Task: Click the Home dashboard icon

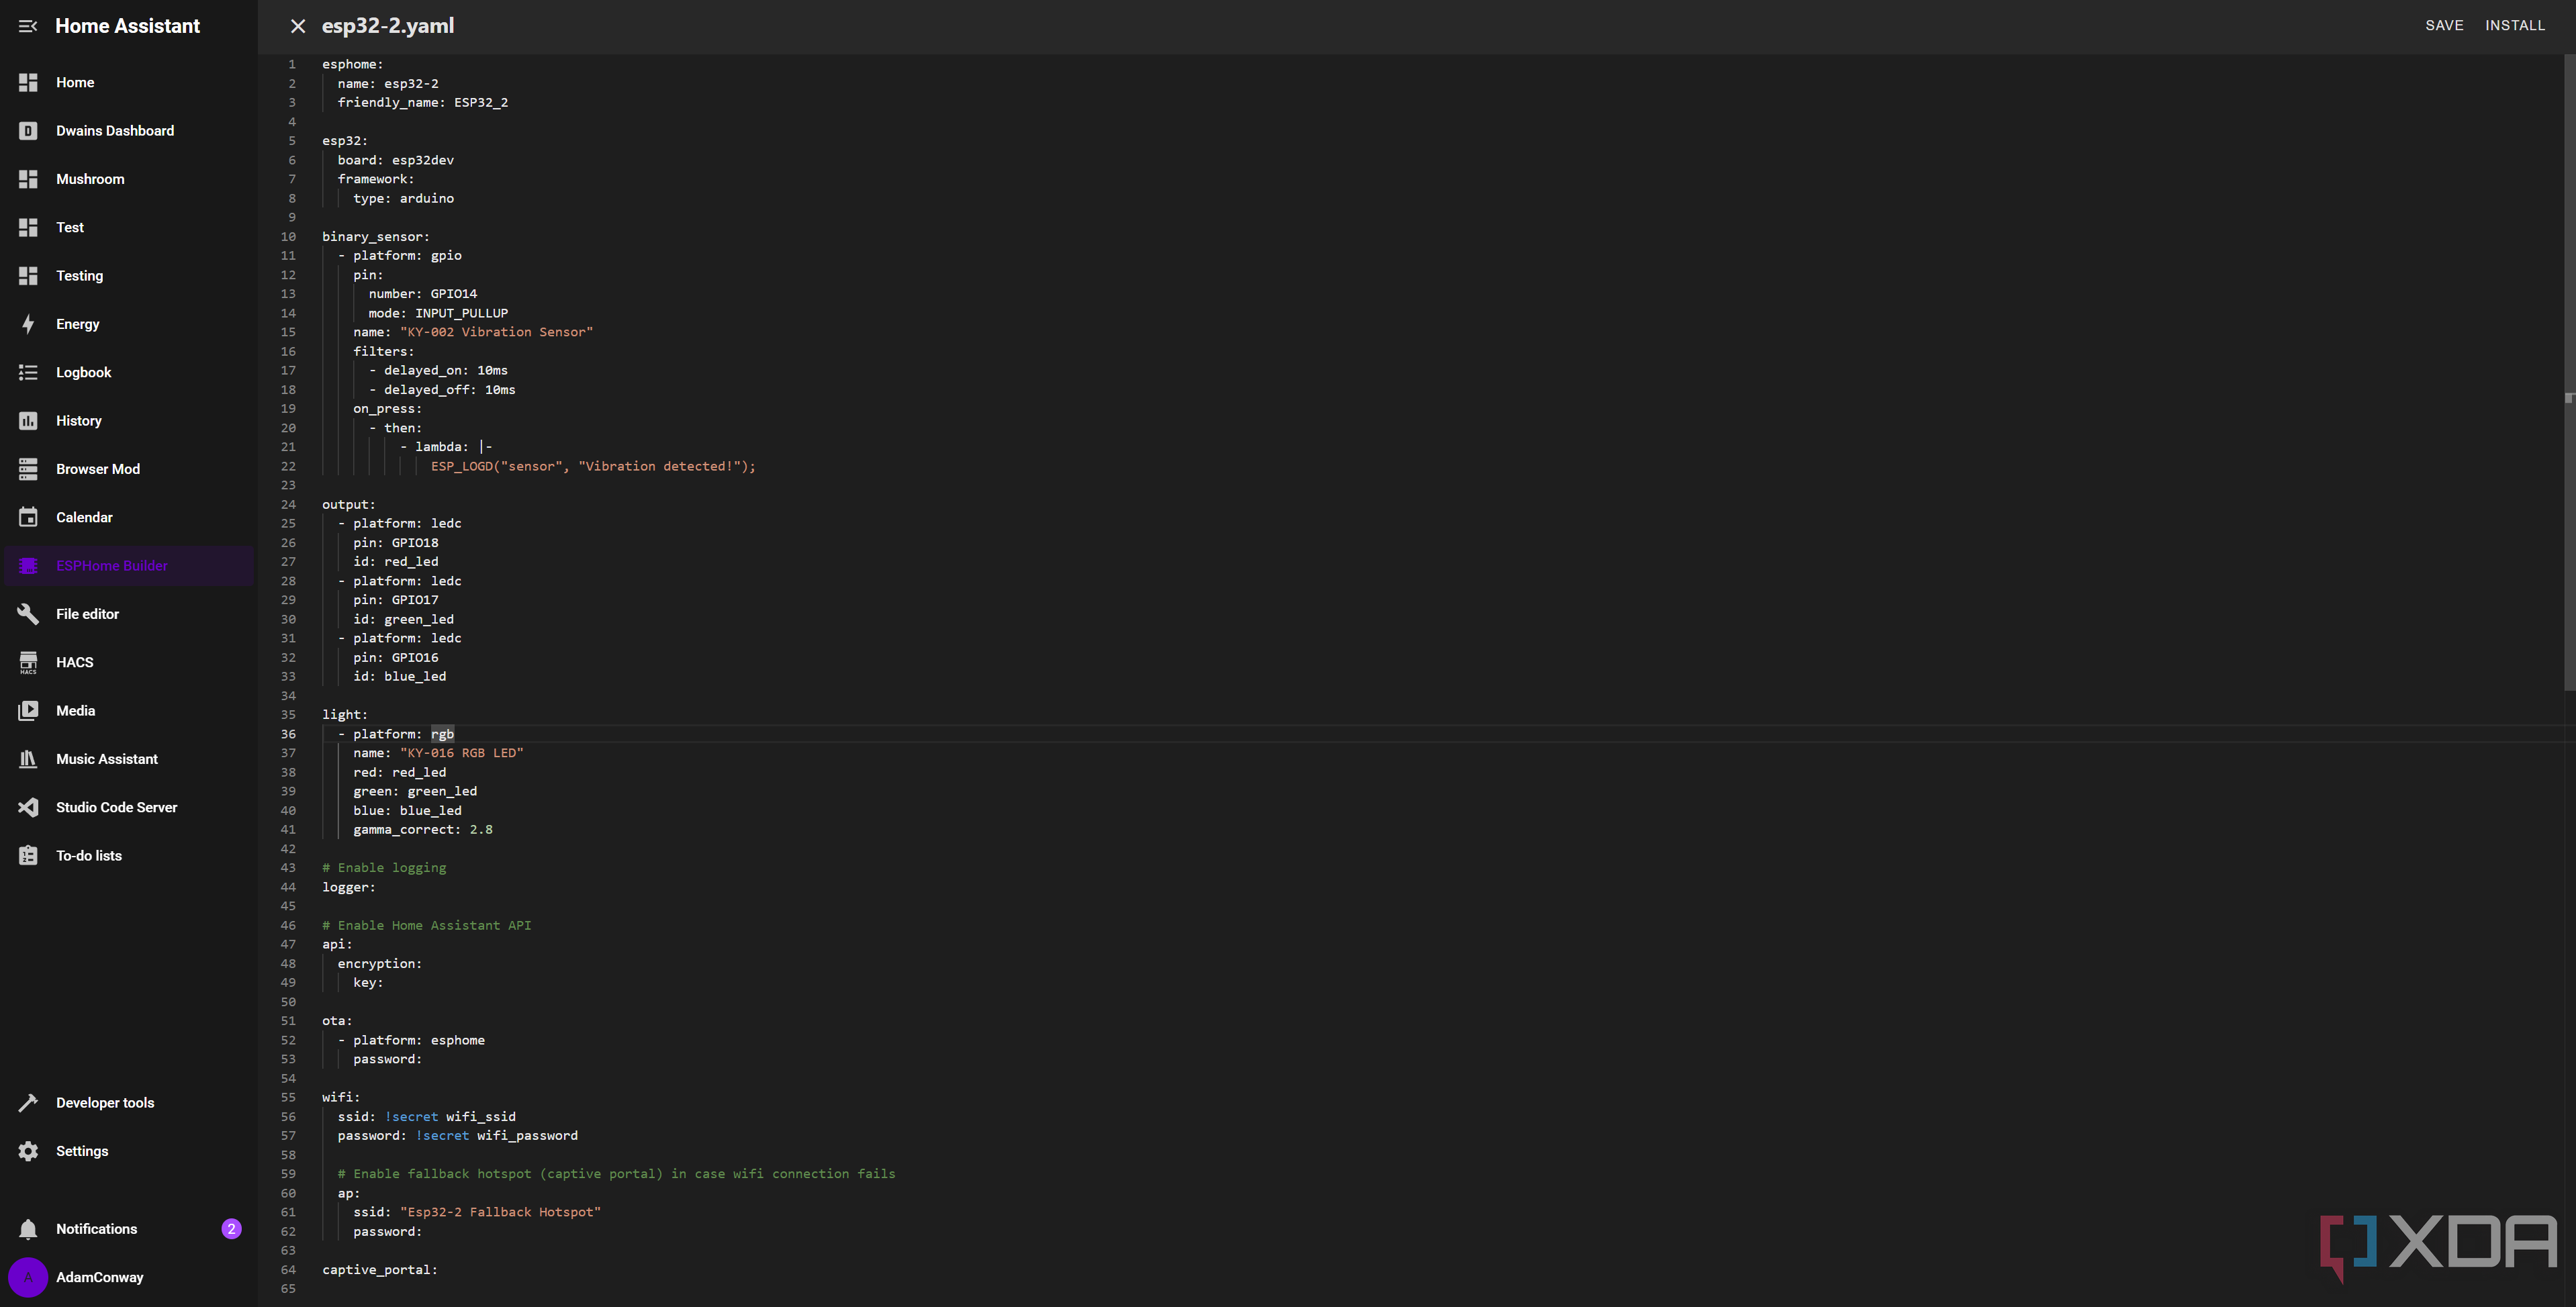Action: [28, 82]
